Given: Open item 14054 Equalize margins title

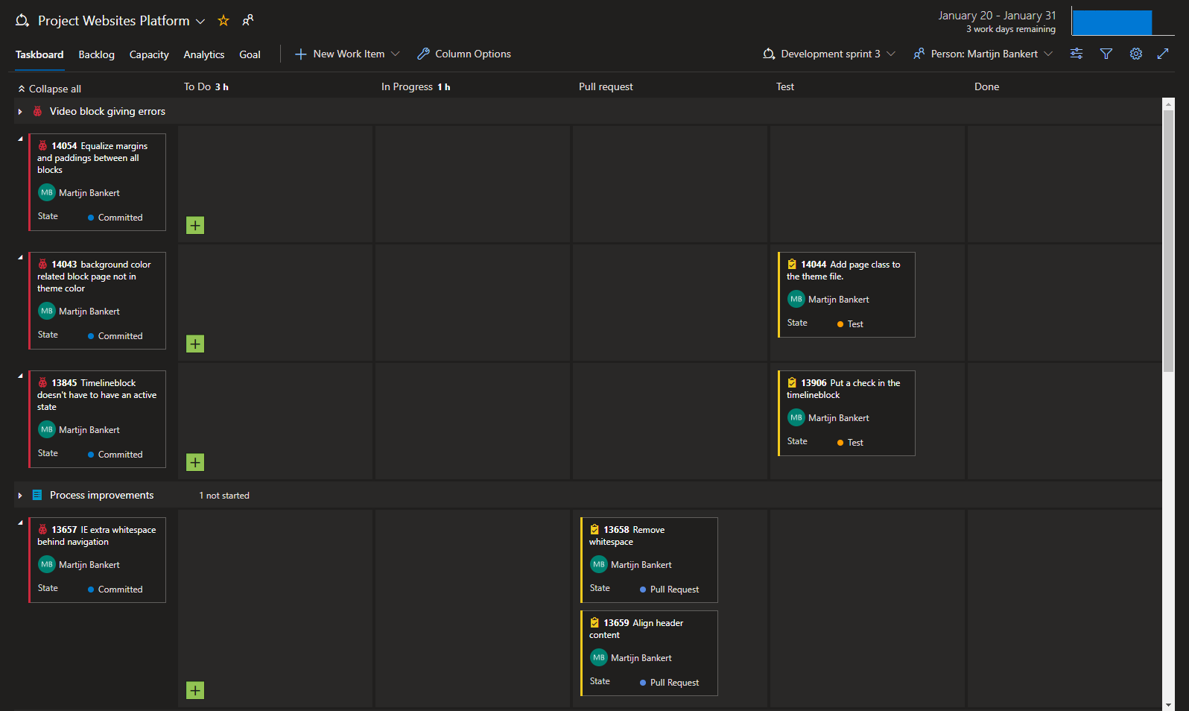Looking at the screenshot, I should coord(92,157).
